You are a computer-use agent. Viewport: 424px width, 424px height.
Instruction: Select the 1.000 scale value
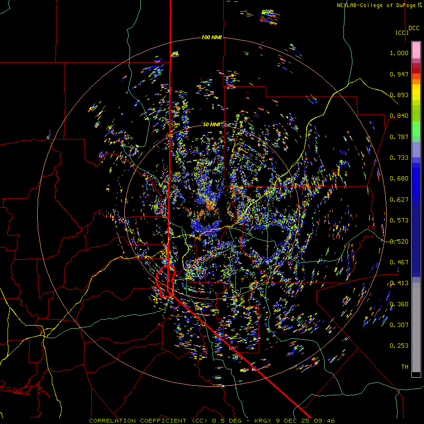[399, 53]
